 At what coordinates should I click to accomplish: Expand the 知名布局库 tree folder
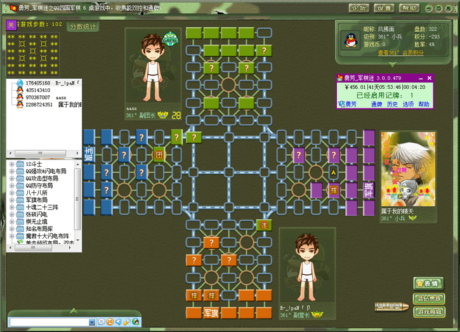pos(13,228)
